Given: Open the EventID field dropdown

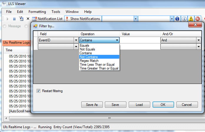Looking at the screenshot, I should (x=76, y=40).
